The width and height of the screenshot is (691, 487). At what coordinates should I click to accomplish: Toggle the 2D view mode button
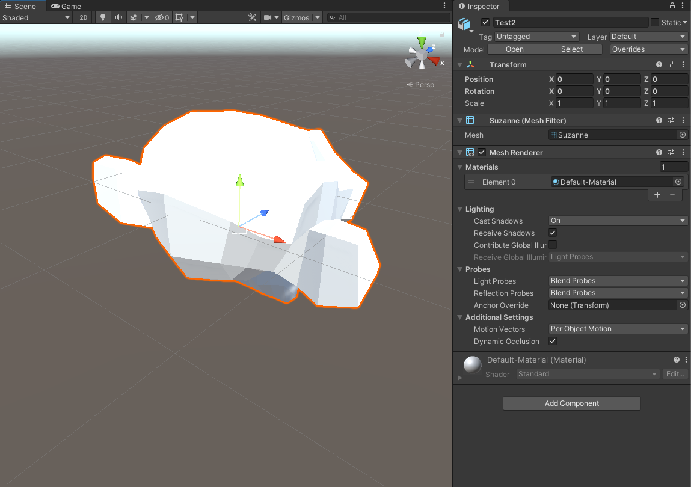84,17
